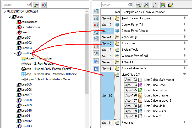Click the red X tree icon in left toolbar

[44, 5]
